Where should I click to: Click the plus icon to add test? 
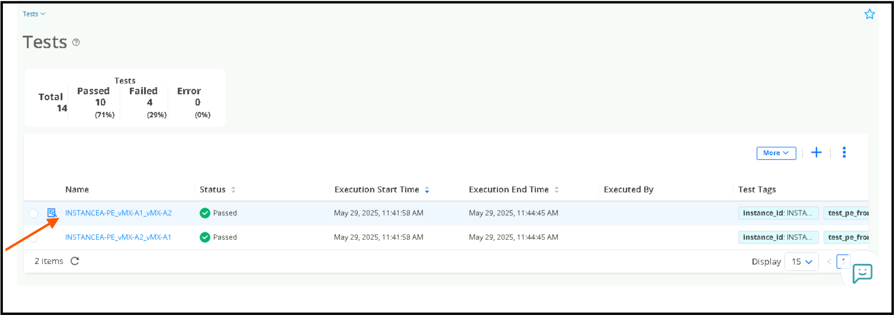816,153
